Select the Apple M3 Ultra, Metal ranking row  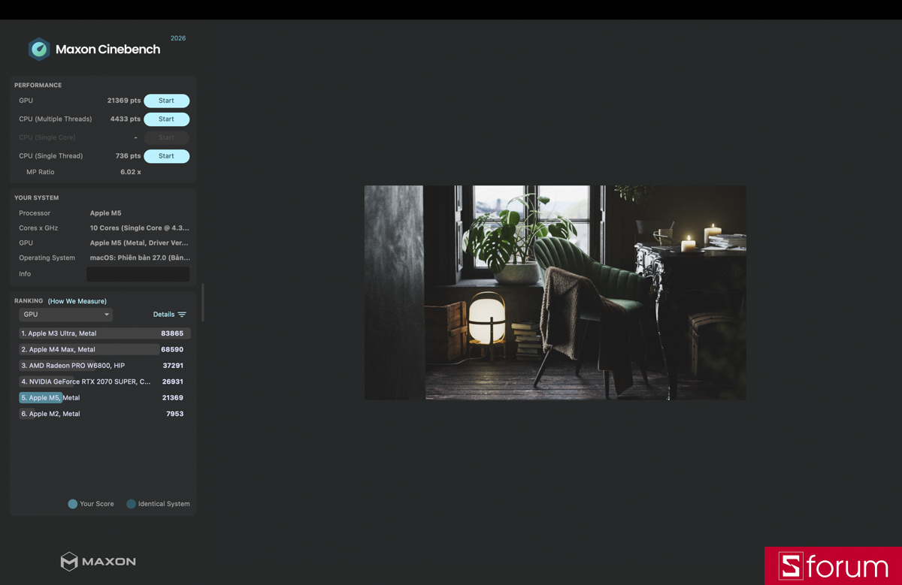point(104,333)
